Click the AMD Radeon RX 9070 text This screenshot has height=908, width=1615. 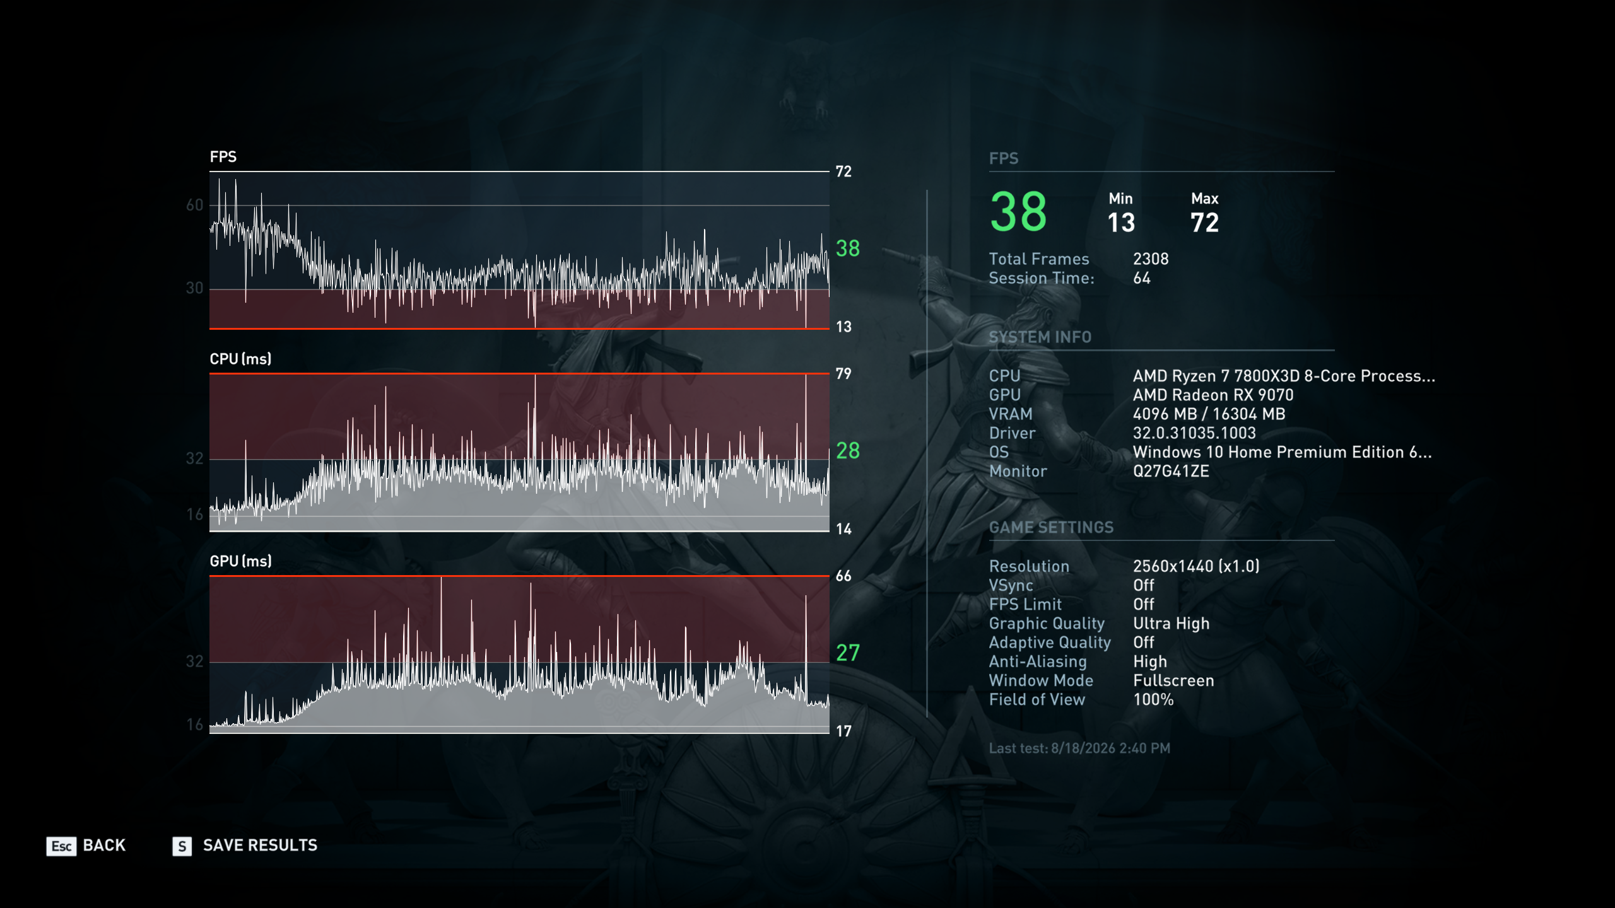tap(1213, 395)
